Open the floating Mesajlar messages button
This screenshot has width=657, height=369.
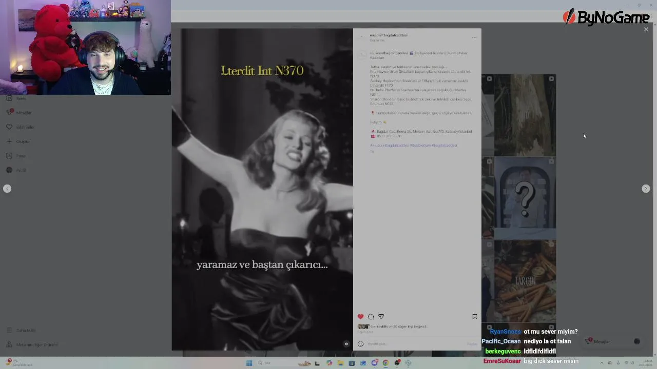(613, 341)
